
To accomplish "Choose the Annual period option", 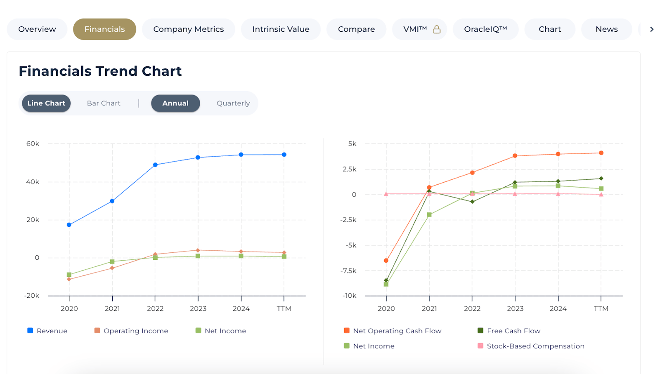I will point(175,103).
